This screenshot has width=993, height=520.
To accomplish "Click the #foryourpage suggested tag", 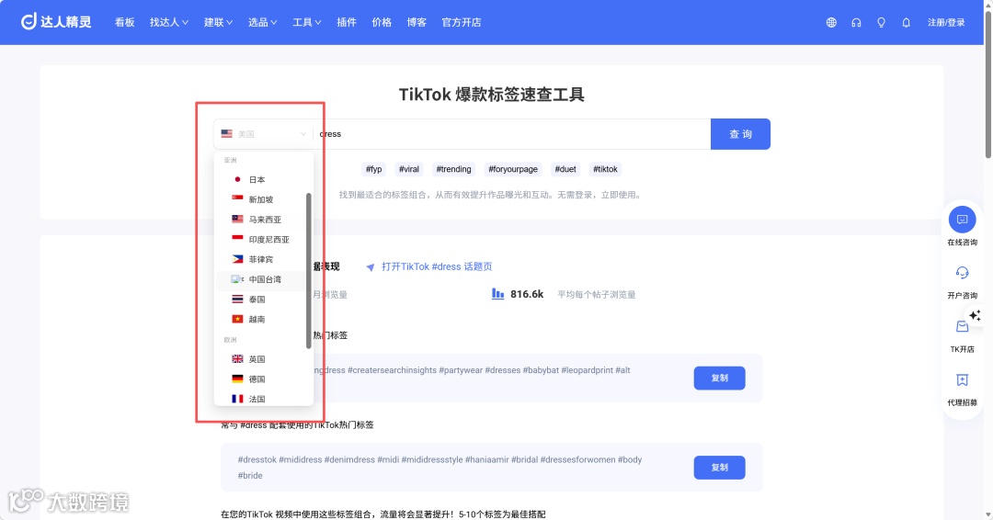I will 513,169.
